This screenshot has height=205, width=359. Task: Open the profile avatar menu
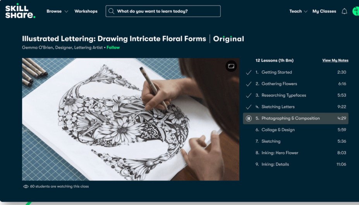tap(356, 11)
